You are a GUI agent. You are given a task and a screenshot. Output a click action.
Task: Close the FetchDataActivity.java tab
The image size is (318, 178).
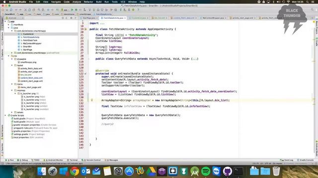pos(125,18)
